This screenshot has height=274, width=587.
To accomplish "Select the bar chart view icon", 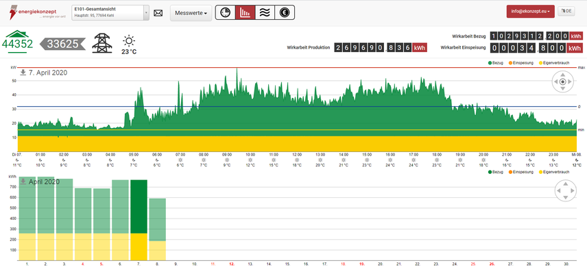I will click(245, 12).
